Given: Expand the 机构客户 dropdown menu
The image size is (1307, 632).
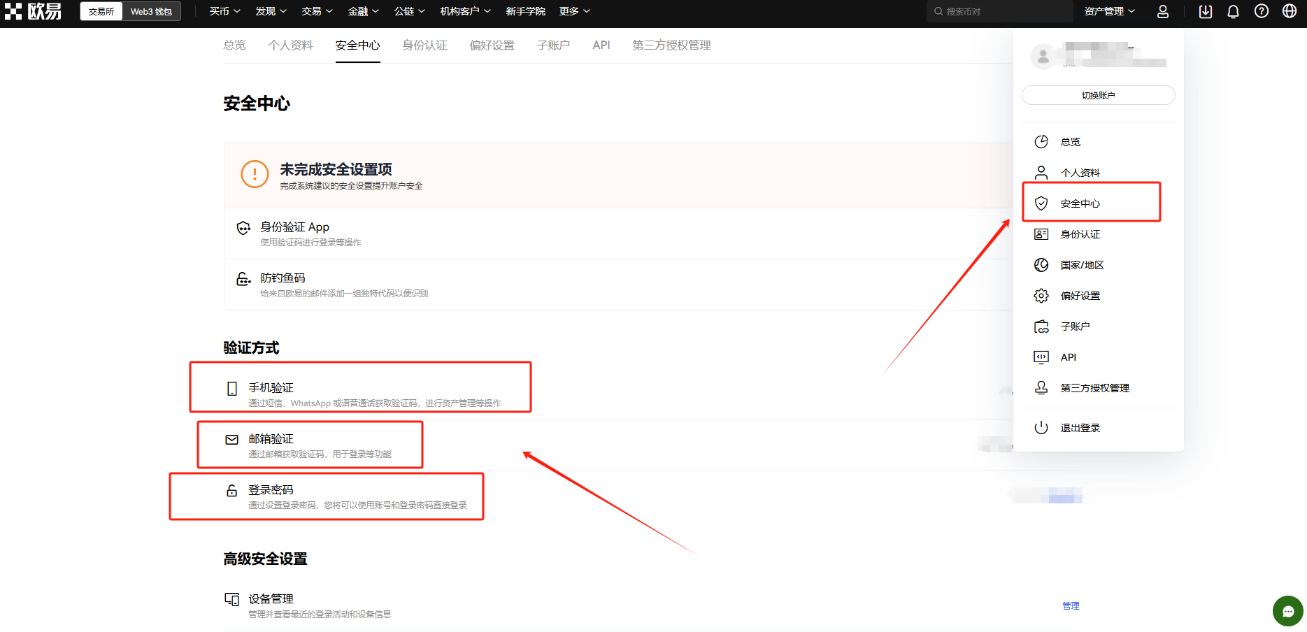Looking at the screenshot, I should 466,11.
